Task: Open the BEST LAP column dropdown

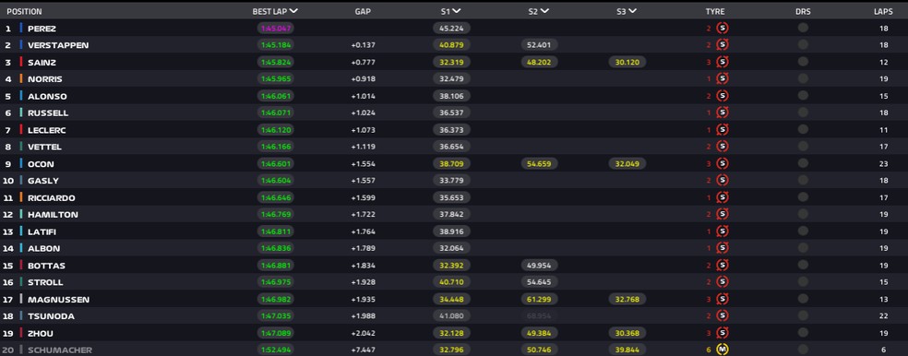Action: [293, 11]
